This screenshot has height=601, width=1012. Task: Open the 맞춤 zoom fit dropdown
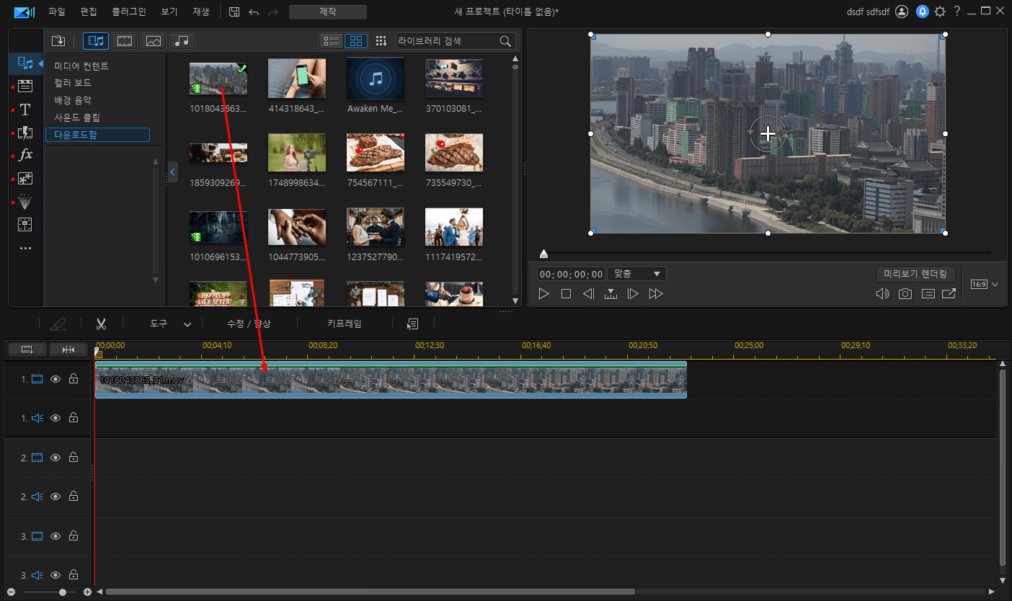coord(636,274)
